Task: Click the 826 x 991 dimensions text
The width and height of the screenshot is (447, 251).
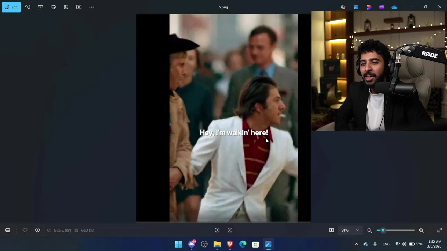Action: pos(63,230)
